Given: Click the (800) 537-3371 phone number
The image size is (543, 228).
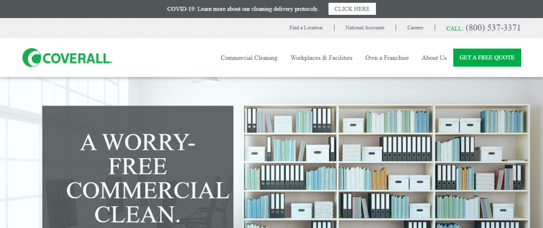Looking at the screenshot, I should click(x=493, y=28).
